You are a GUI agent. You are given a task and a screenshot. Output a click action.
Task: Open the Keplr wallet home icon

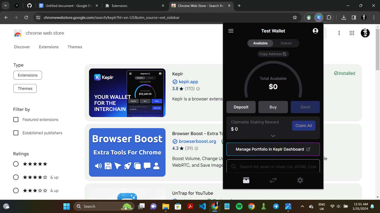(x=246, y=180)
